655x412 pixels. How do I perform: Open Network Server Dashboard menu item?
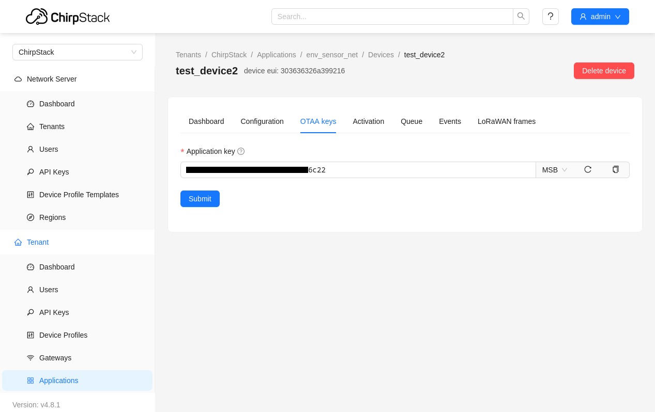pos(78,104)
